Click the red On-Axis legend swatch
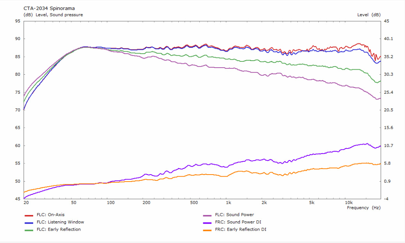The height and width of the screenshot is (243, 405). [29, 215]
